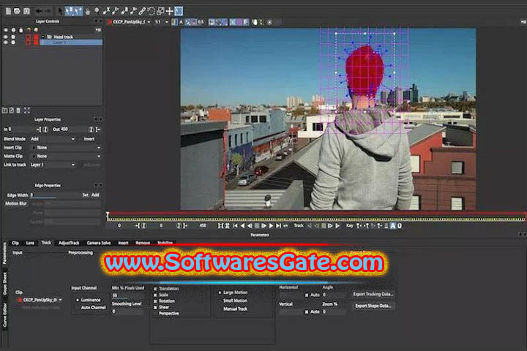Open the Insert Clip None dropdown
The image size is (527, 351).
(67, 148)
